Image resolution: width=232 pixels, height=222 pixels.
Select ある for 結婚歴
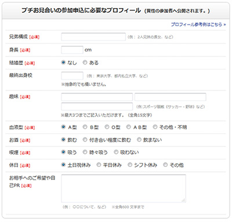coord(85,63)
